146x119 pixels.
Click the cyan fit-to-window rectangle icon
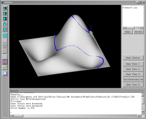[x=5, y=29]
